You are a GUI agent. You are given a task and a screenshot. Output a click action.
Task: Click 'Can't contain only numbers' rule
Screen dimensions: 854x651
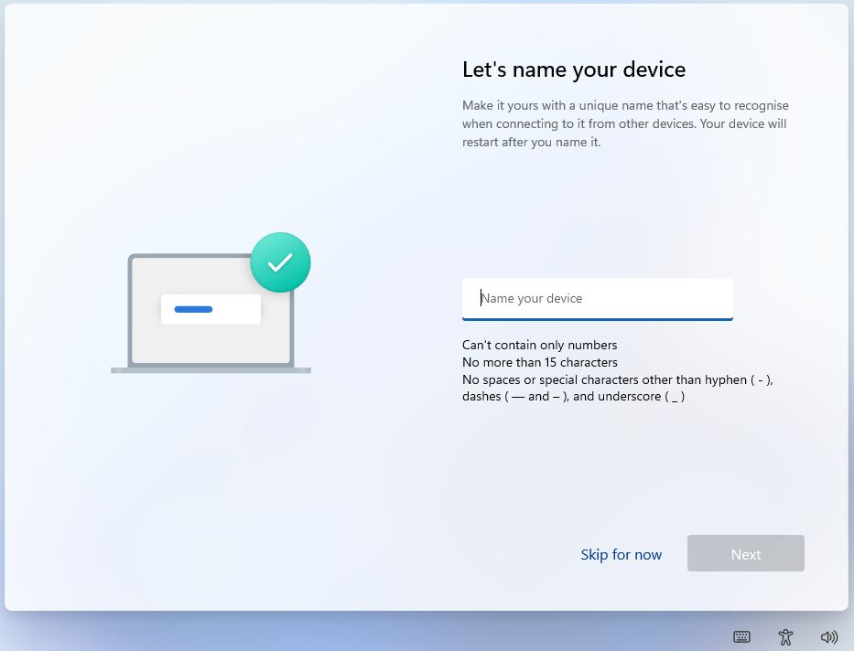(540, 346)
